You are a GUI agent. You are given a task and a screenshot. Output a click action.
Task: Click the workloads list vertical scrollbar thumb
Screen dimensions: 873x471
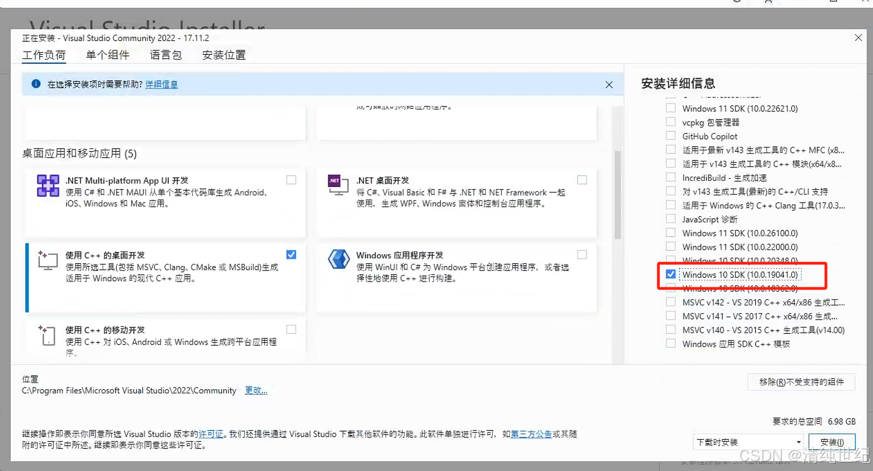(x=617, y=195)
